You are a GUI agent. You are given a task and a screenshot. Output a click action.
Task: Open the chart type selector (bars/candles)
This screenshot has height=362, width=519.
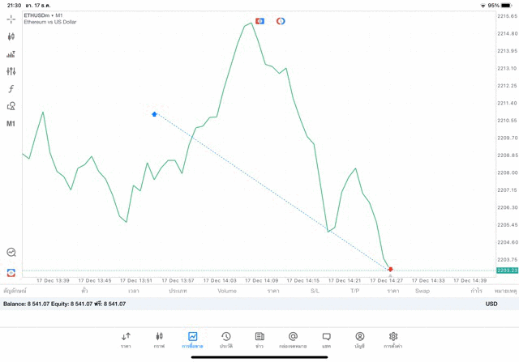[11, 36]
